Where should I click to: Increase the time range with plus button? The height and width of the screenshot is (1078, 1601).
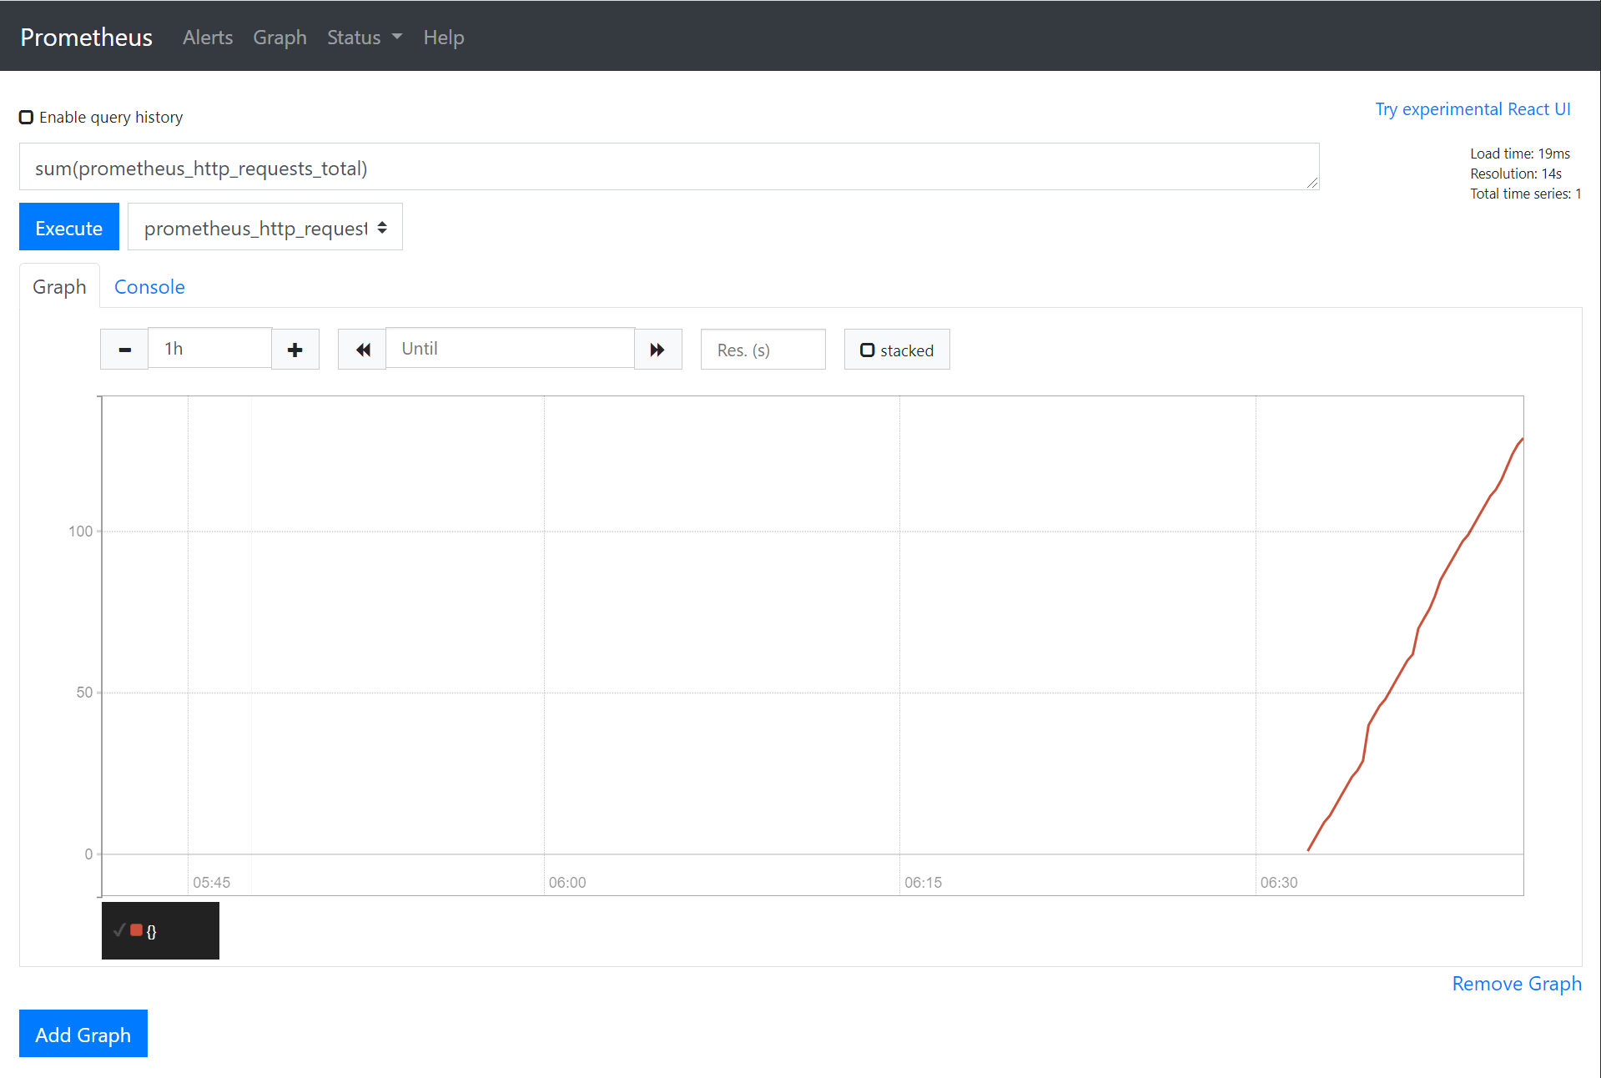[295, 350]
